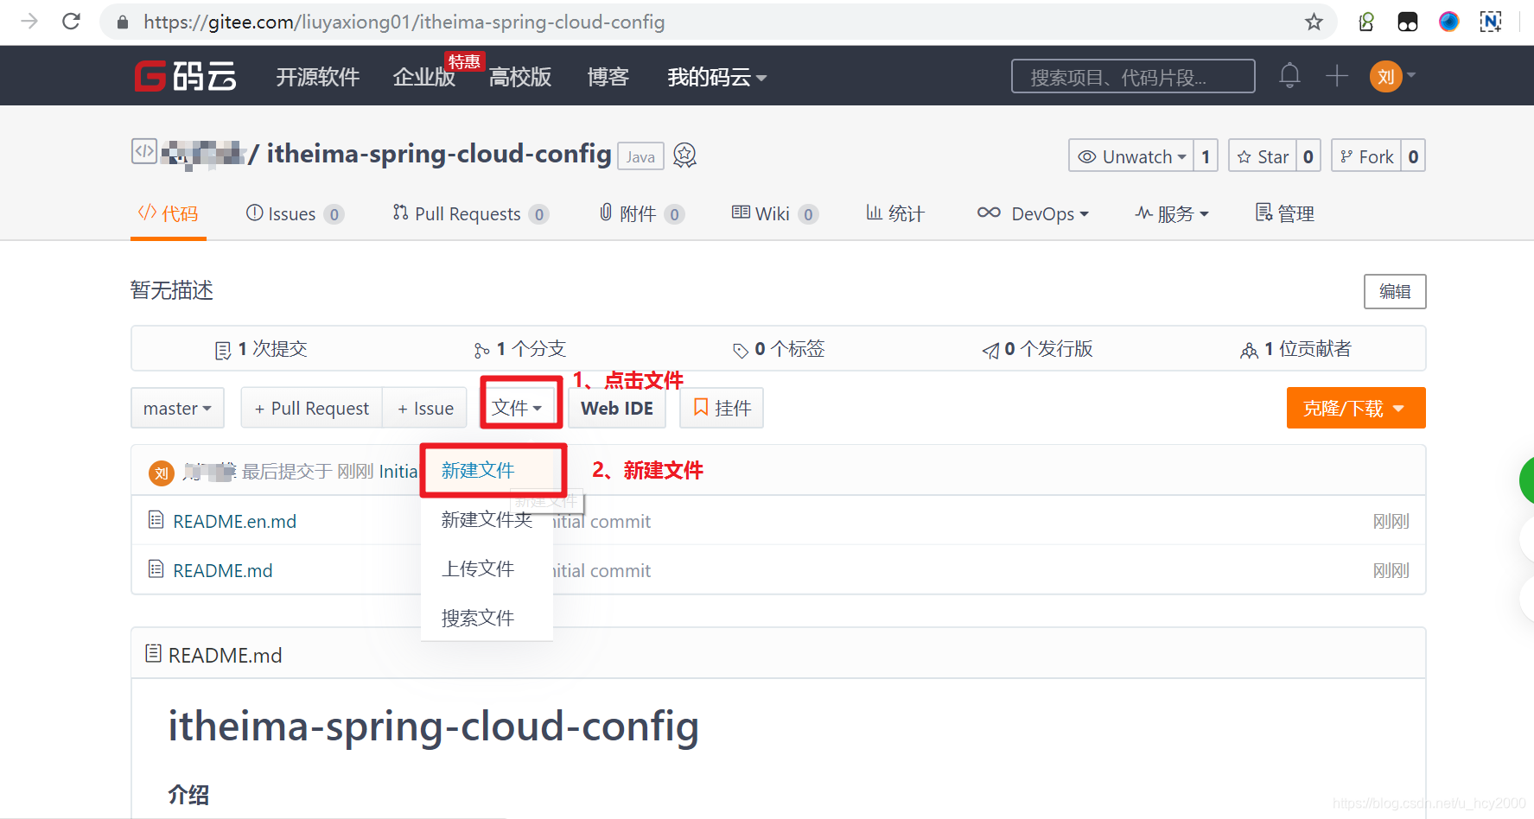The height and width of the screenshot is (819, 1534).
Task: Click the Fork button
Action: pos(1366,156)
